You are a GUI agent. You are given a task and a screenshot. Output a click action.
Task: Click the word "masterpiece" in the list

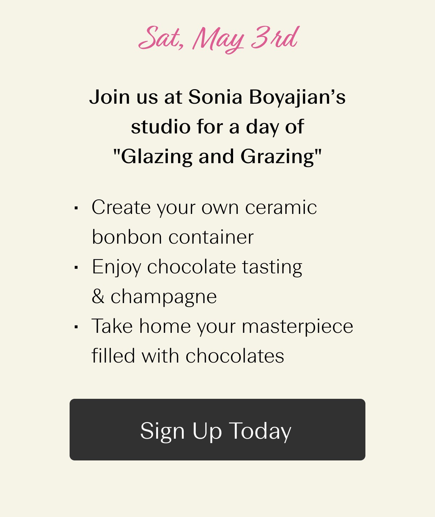click(x=297, y=326)
